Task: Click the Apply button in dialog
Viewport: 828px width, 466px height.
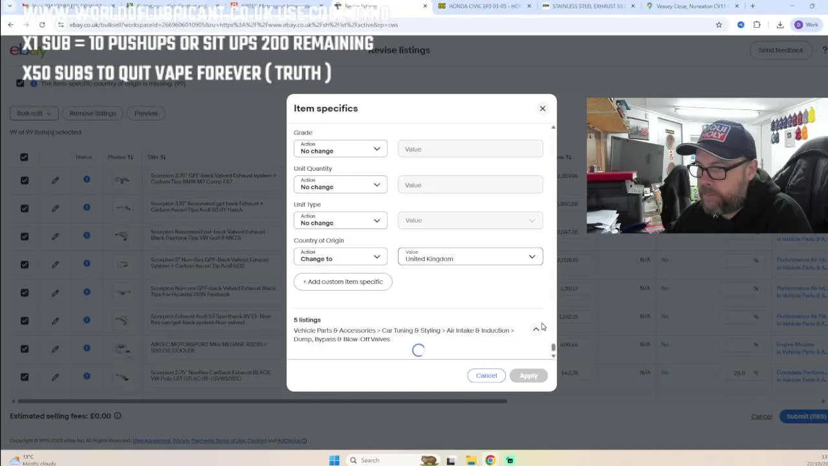Action: [528, 375]
